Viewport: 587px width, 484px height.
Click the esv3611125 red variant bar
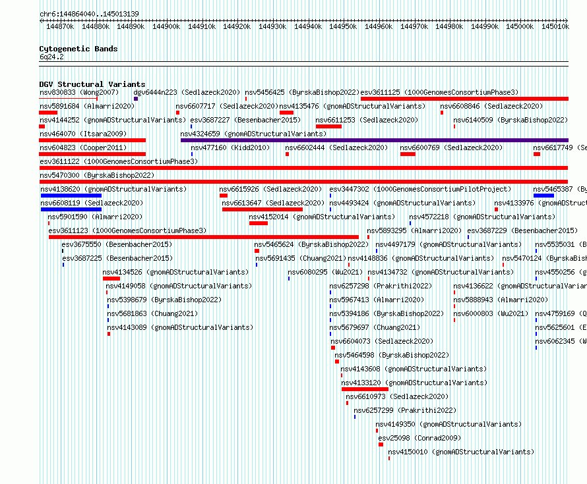464,99
